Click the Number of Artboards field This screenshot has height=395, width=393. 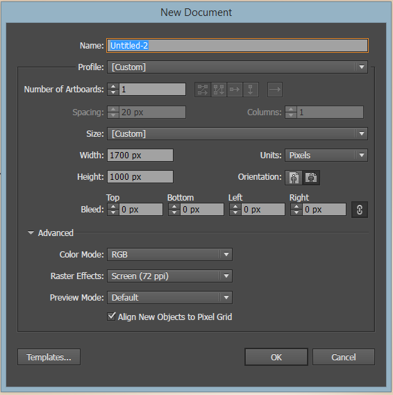153,90
